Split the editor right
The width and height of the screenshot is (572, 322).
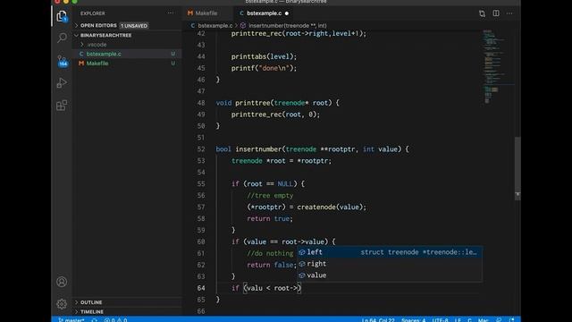point(496,13)
